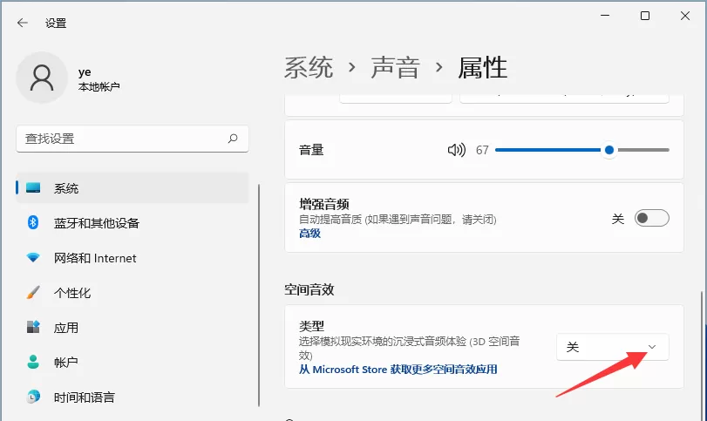
Task: Click the search magnifier icon
Action: [233, 139]
